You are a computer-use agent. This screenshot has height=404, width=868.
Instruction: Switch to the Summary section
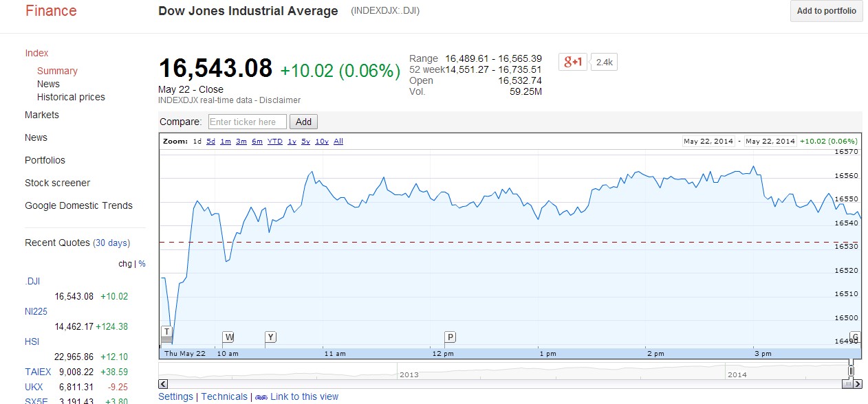point(57,71)
